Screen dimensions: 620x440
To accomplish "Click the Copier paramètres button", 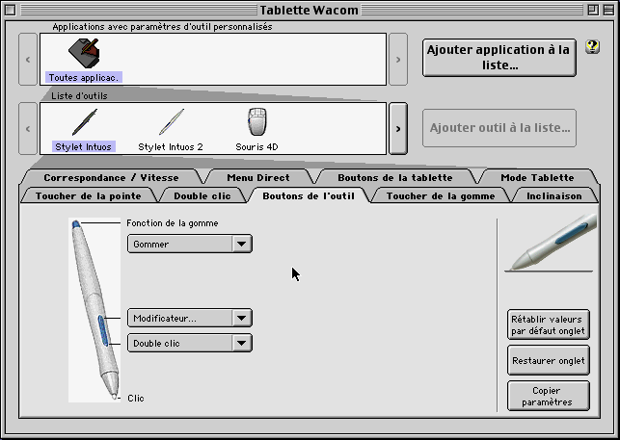I will 549,396.
